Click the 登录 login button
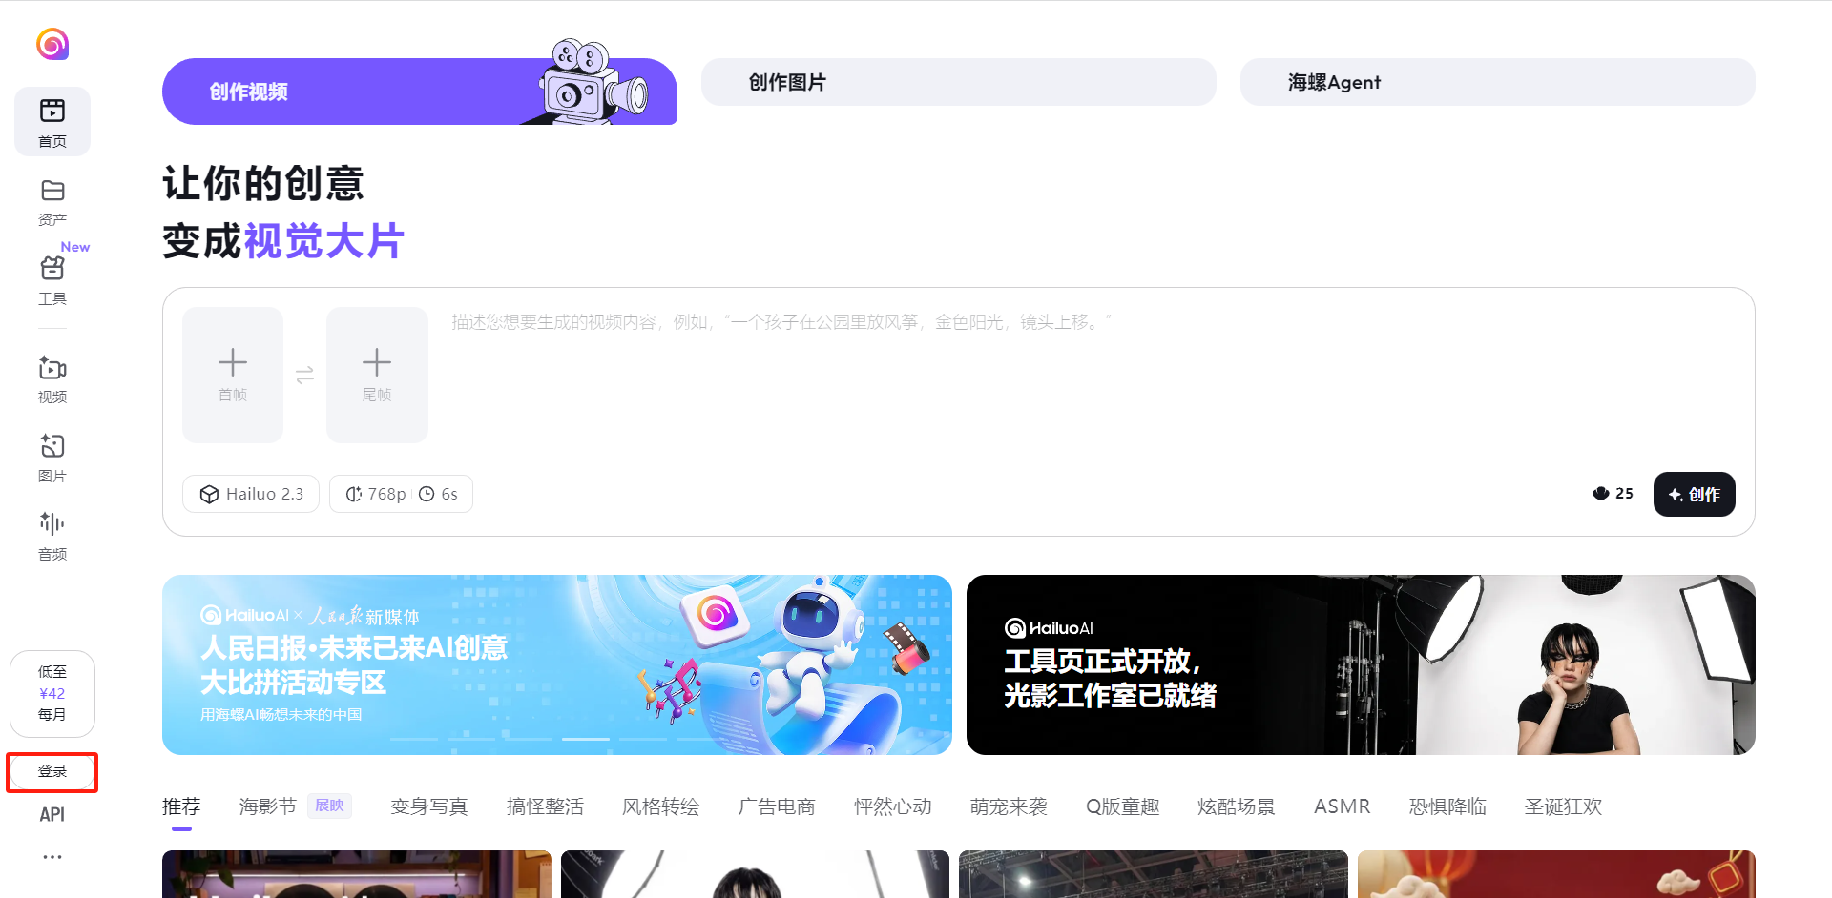 point(52,771)
